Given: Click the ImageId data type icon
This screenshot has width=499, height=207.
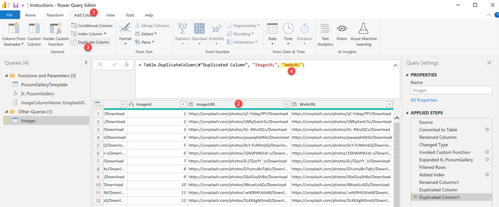Looking at the screenshot, I should 131,104.
